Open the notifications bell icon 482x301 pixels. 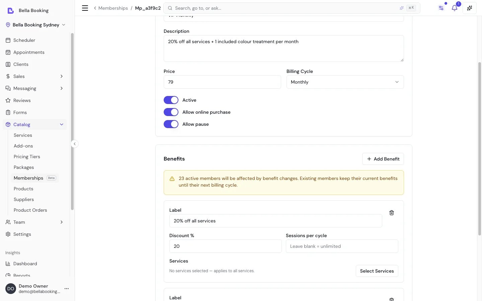[454, 8]
